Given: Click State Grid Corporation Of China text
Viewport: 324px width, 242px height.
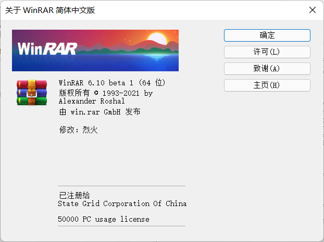Looking at the screenshot, I should 122,203.
